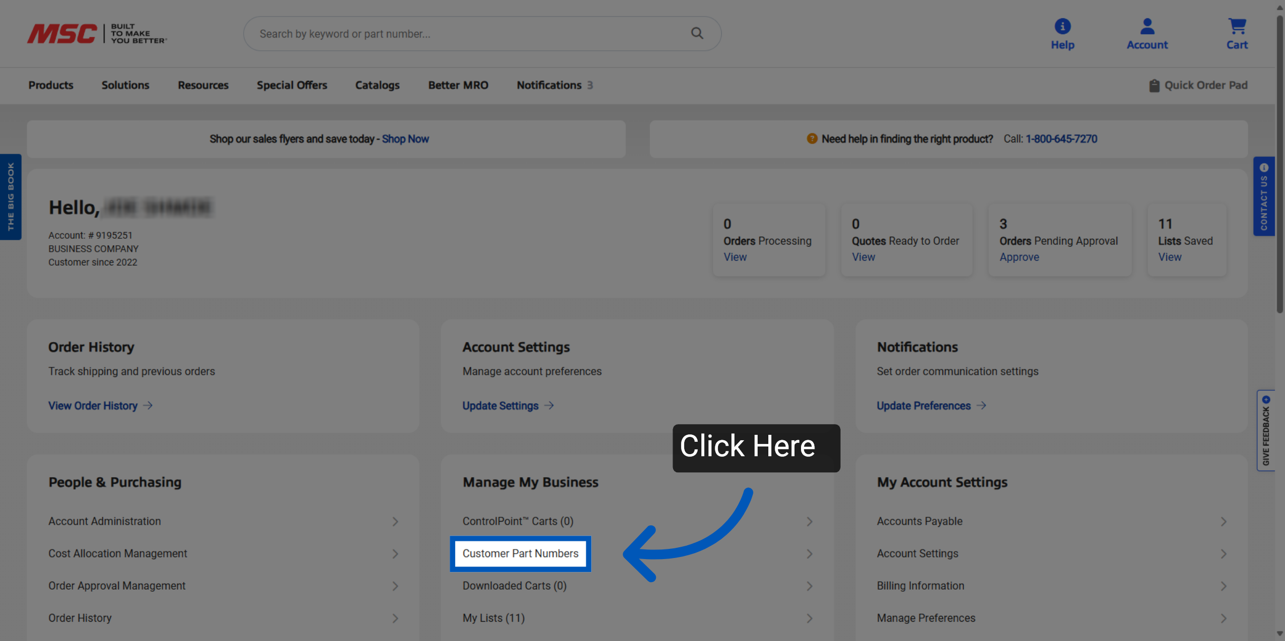Open Cost Allocation Management
1285x641 pixels.
coord(118,553)
